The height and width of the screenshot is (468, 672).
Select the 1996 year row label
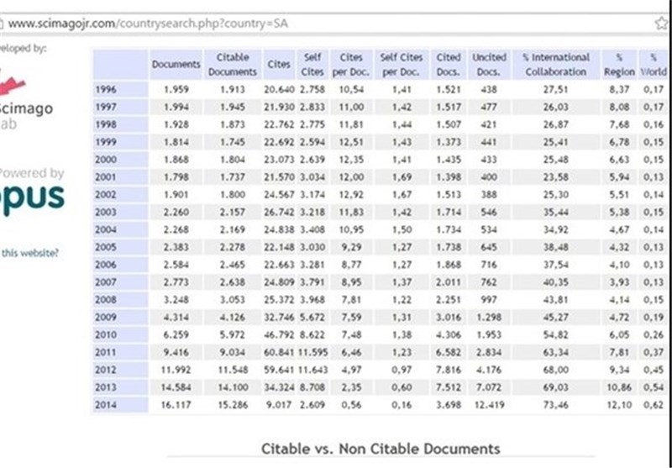tap(106, 89)
